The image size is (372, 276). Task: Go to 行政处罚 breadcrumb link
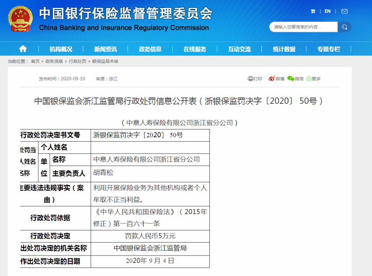(77, 61)
